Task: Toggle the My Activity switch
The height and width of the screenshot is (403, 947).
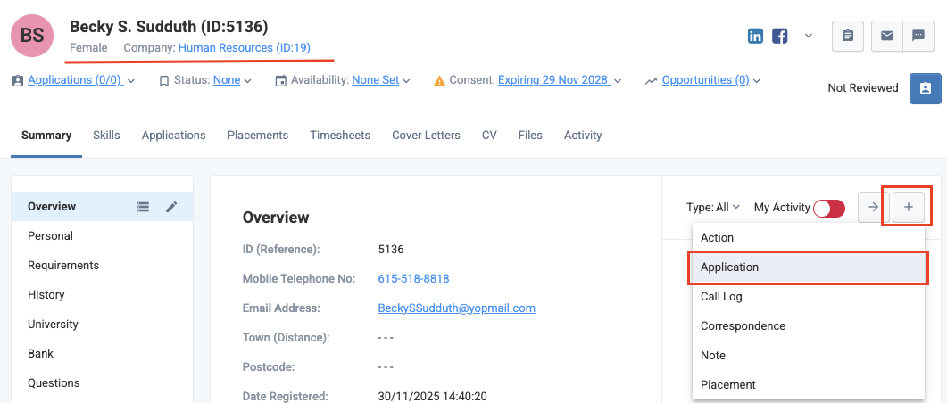Action: (829, 209)
